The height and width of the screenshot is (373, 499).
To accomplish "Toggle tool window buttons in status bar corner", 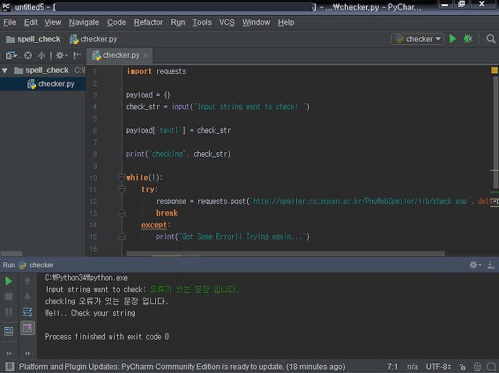I will tap(10, 366).
